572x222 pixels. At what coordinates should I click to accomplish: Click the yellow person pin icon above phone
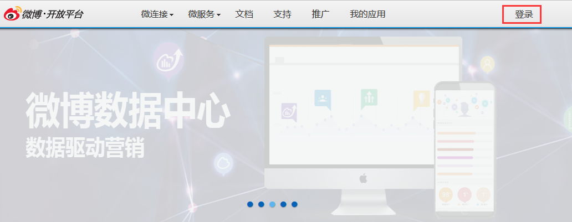[x=487, y=64]
